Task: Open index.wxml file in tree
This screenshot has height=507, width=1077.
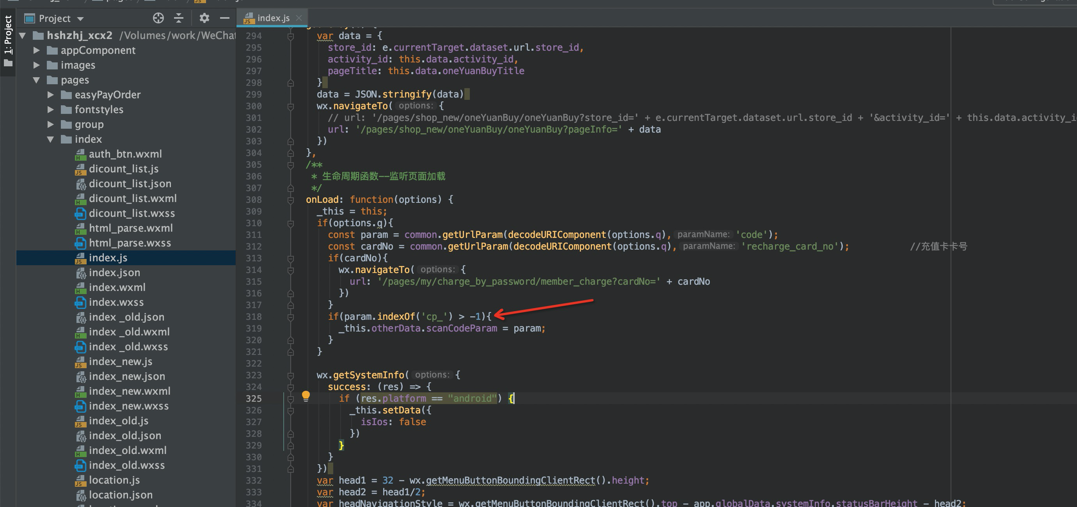Action: pyautogui.click(x=117, y=287)
